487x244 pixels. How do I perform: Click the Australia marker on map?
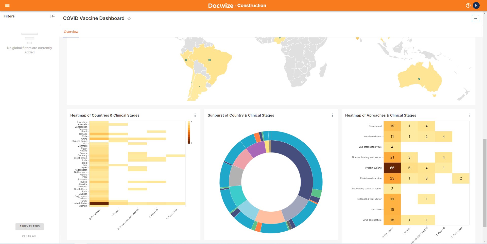[x=419, y=79]
